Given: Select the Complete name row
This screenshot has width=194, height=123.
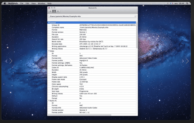Looking at the screenshot, I should coord(92,27).
